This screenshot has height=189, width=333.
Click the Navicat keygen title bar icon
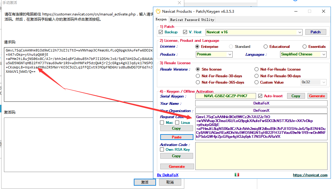(x=158, y=11)
